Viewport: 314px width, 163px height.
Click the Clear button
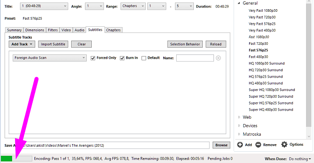pos(82,44)
